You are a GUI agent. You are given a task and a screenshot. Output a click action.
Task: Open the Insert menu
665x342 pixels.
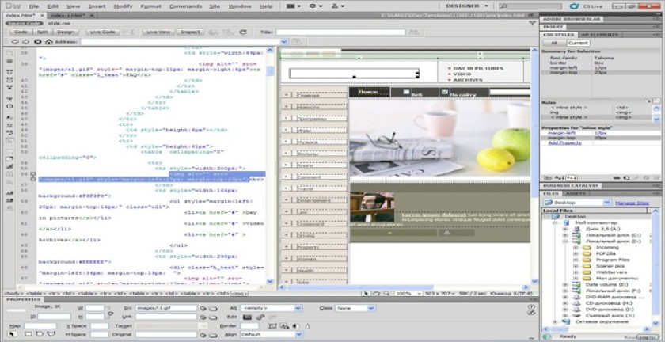[x=97, y=6]
